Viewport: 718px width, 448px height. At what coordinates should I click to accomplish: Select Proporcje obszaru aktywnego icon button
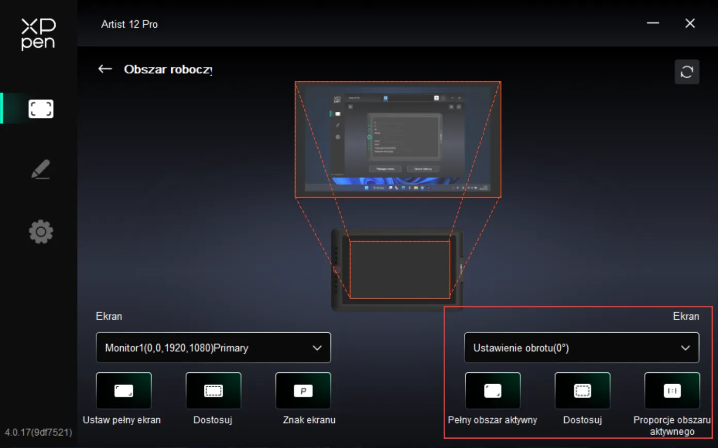(672, 391)
